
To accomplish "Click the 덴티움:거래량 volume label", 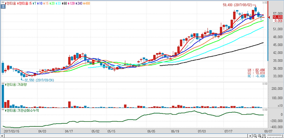I will [x=16, y=84].
